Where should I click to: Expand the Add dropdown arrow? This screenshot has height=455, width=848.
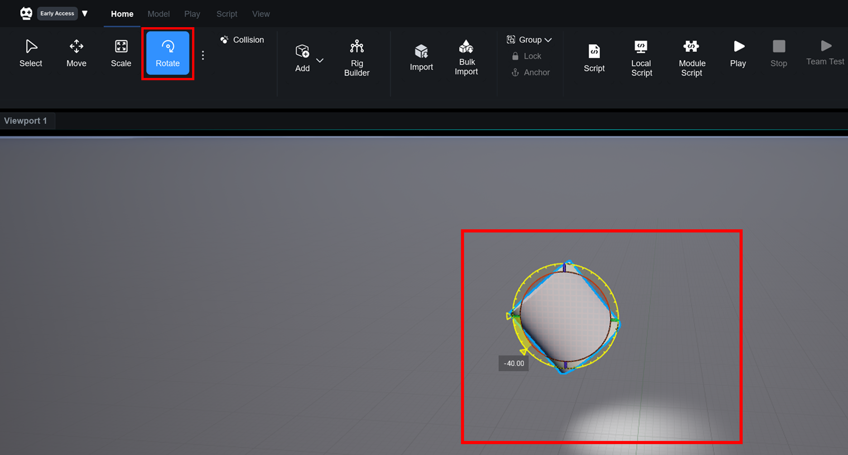click(x=320, y=60)
